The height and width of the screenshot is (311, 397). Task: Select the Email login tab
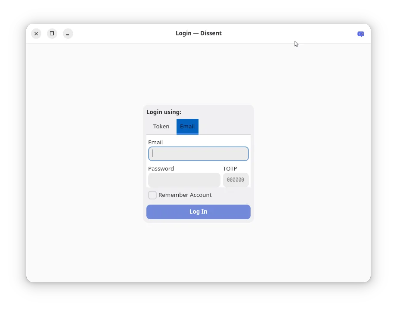[x=187, y=126]
